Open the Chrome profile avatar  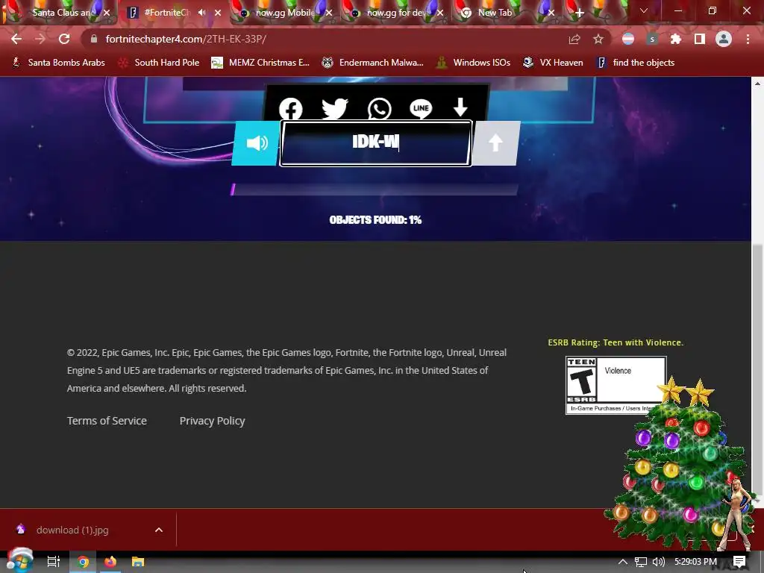coord(724,39)
